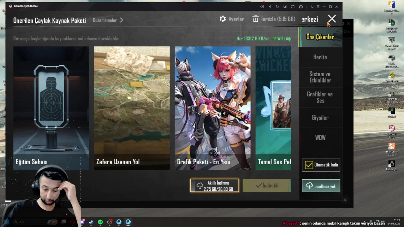Viewport: 404px width, 227px height.
Task: Select the Eğitim Sahası resource card
Action: [51, 108]
